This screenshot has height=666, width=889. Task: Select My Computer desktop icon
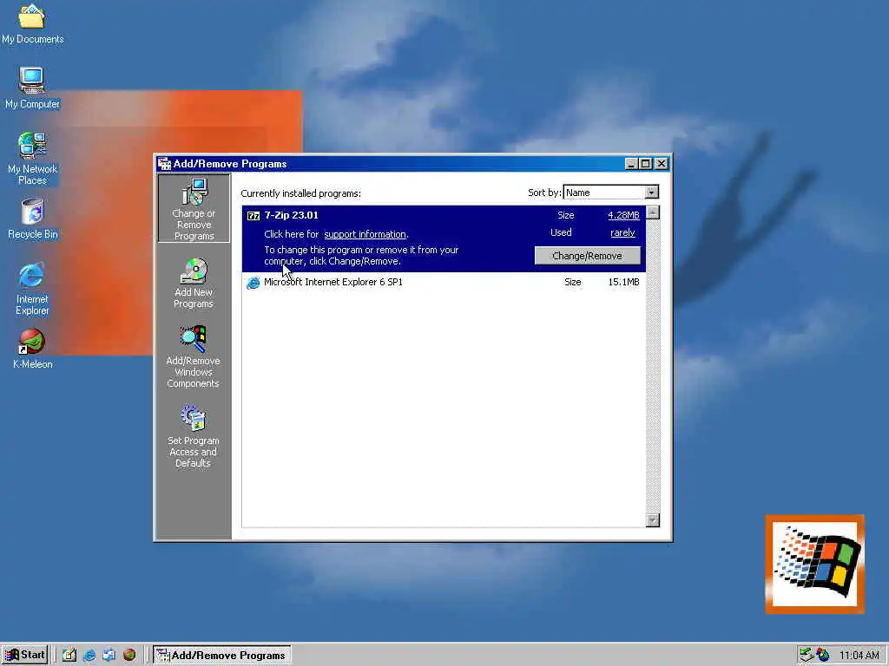[32, 88]
